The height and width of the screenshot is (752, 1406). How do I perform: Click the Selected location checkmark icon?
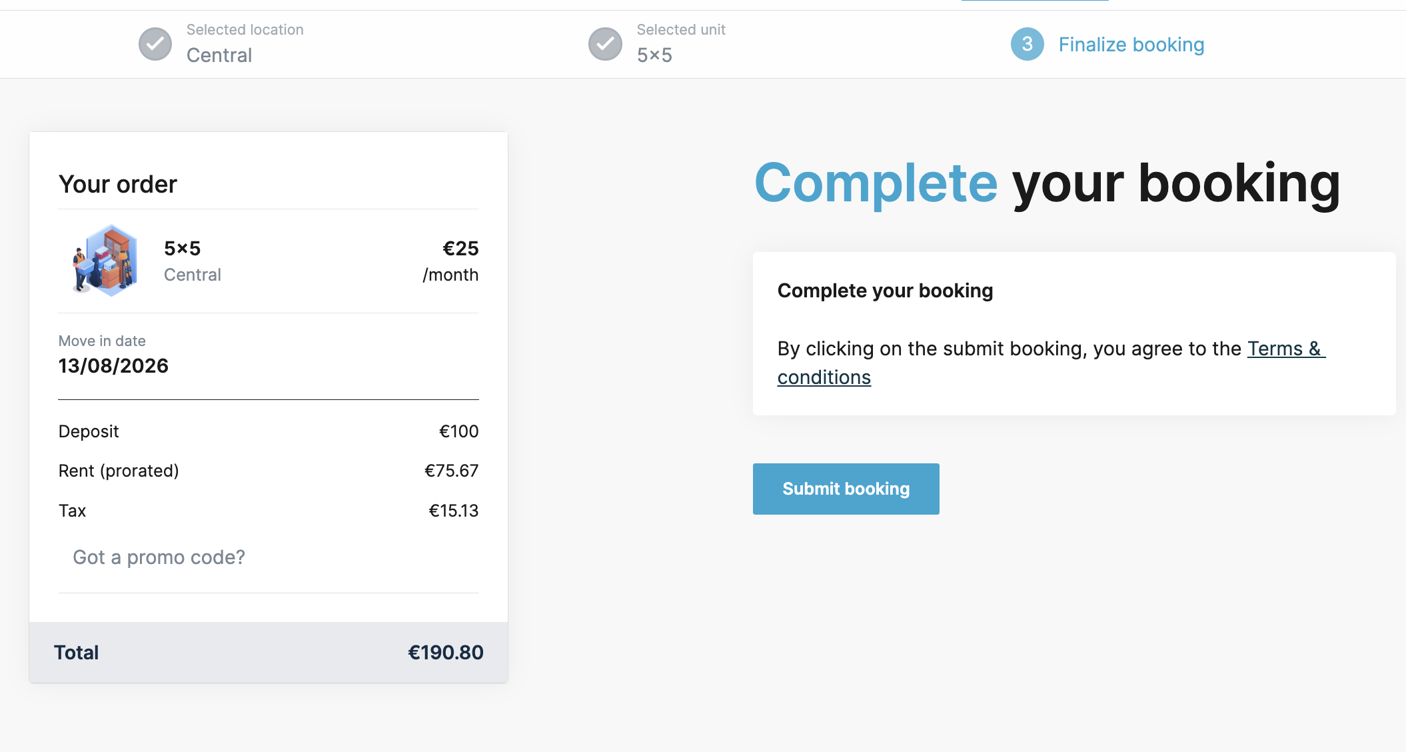coord(155,44)
